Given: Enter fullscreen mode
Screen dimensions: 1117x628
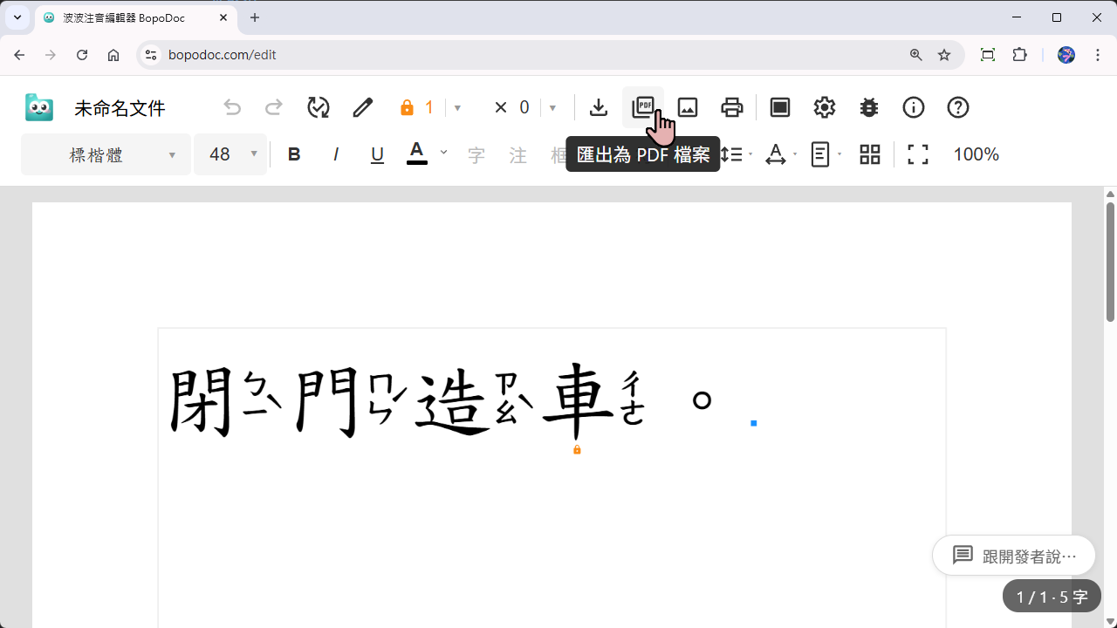Looking at the screenshot, I should pyautogui.click(x=917, y=154).
